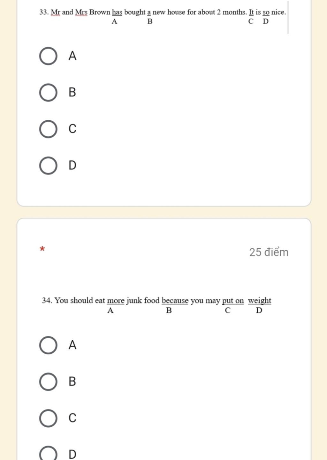Select radio circle C for question 33

point(48,129)
